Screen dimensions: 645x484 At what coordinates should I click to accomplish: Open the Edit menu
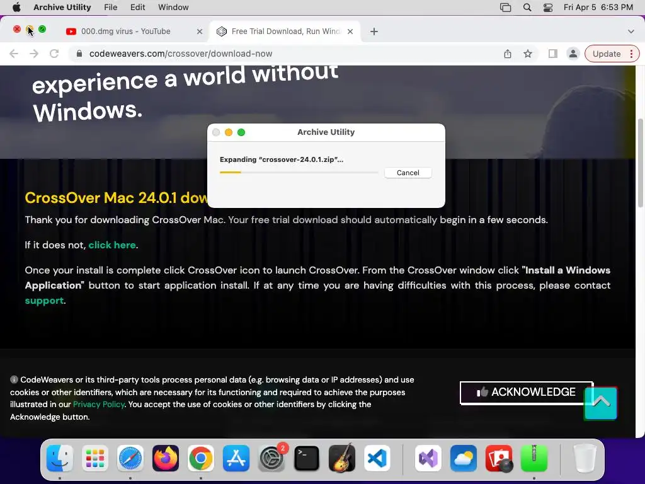point(137,7)
